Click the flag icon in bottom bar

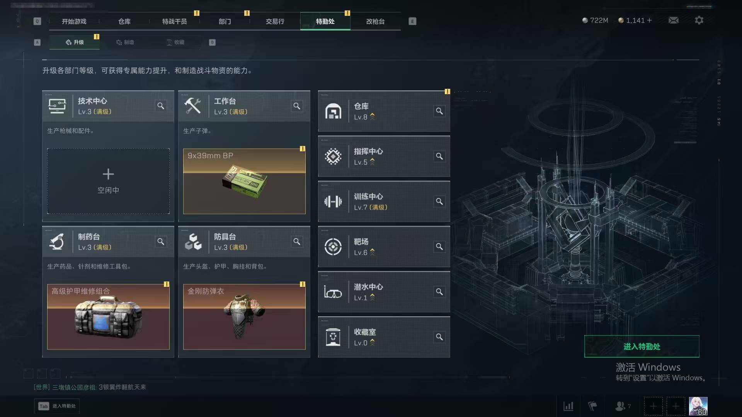(592, 406)
